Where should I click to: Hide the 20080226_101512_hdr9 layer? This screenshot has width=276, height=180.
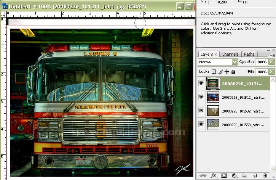[x=201, y=97]
